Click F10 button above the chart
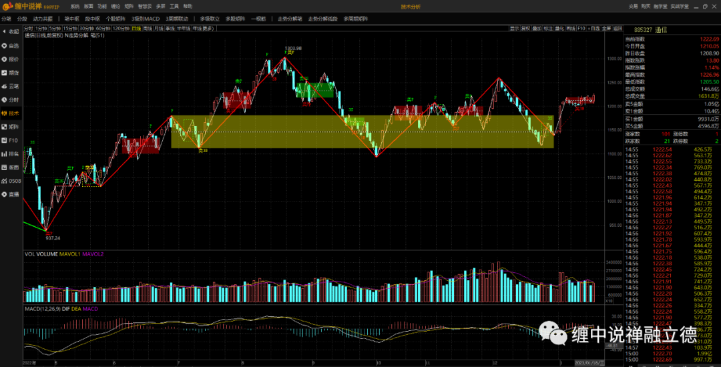The image size is (721, 367). [x=581, y=29]
